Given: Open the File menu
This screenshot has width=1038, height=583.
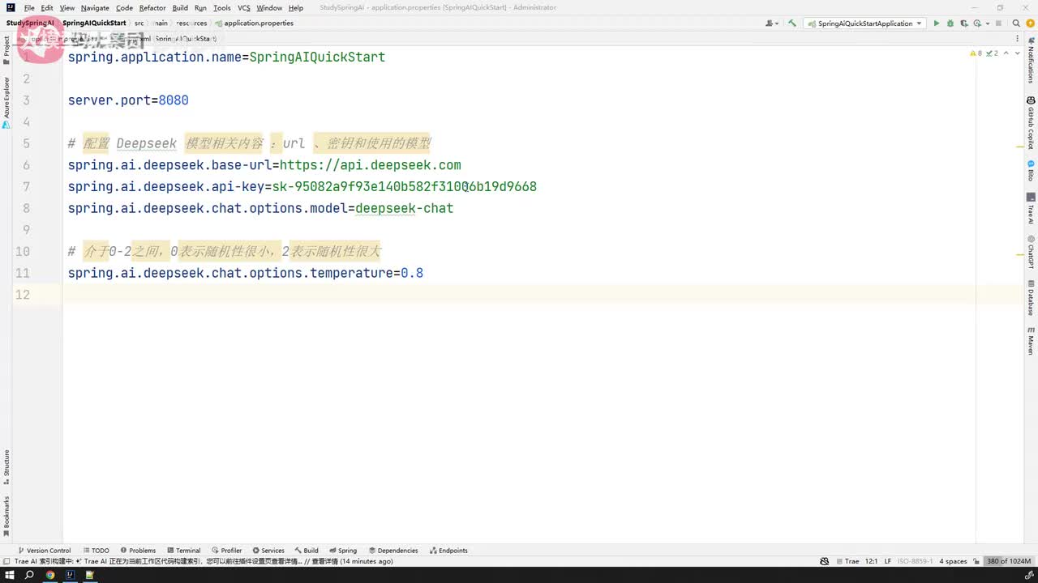Looking at the screenshot, I should pyautogui.click(x=29, y=8).
